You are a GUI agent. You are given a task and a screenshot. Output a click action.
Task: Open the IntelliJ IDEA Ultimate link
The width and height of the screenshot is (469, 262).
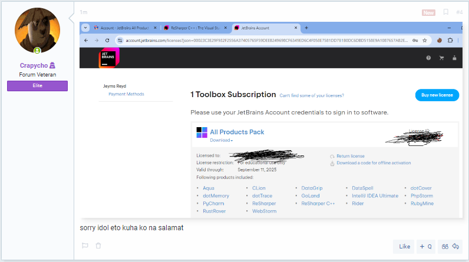click(x=375, y=196)
